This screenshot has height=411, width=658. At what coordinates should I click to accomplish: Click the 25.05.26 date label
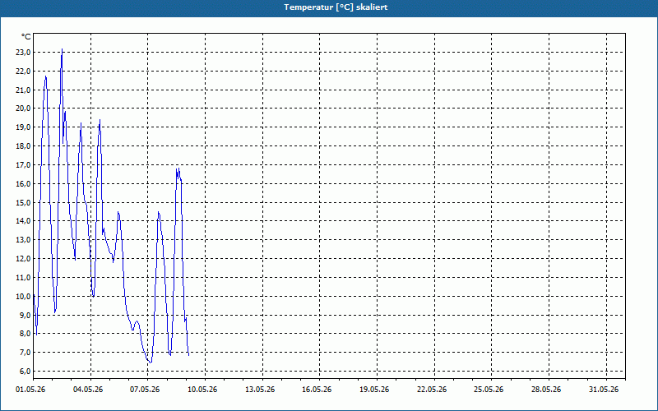(x=489, y=390)
